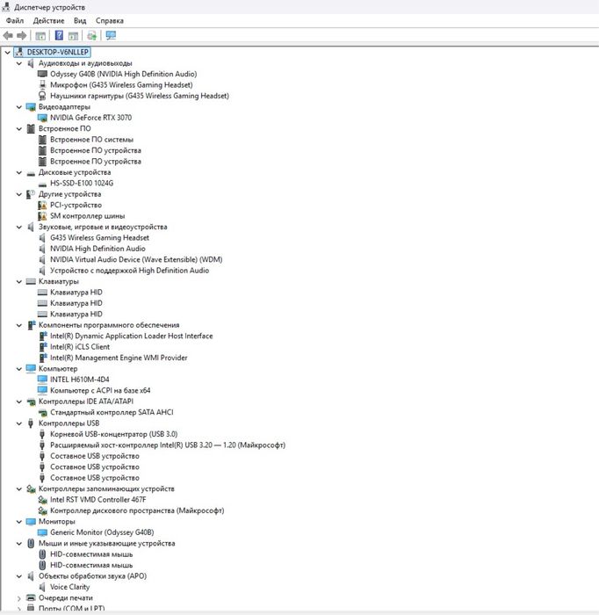Click the Show/Hide console tree toolbar icon
The height and width of the screenshot is (615, 599).
tap(40, 36)
